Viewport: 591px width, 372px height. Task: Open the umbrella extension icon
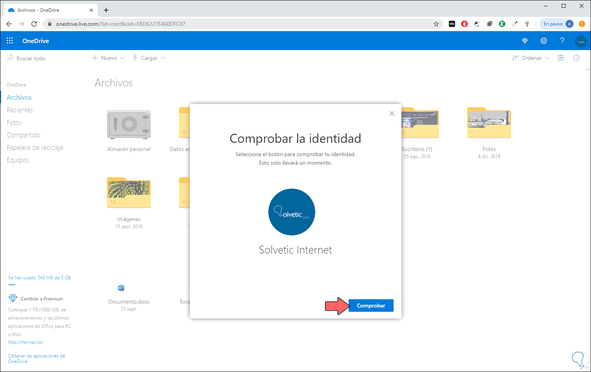477,24
